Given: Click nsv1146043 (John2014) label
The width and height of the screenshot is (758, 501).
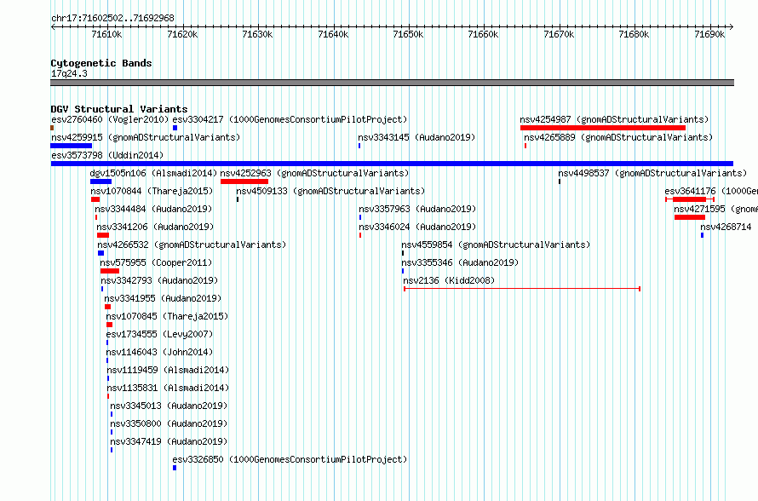Looking at the screenshot, I should tap(159, 352).
